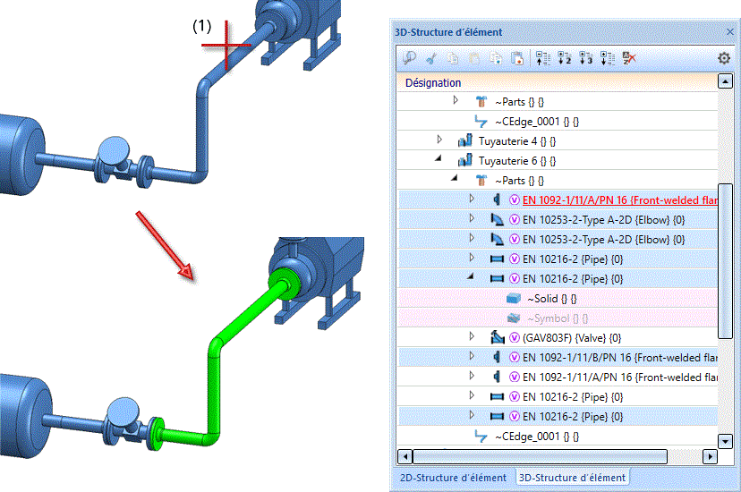Select the first 'EN 10253-2-Type A-2D {Elbow} {0}' row
Image resolution: width=741 pixels, height=492 pixels.
pyautogui.click(x=558, y=219)
